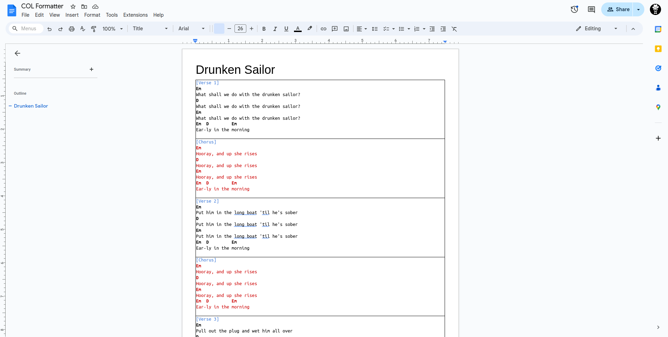Click the Undo icon in toolbar
Image resolution: width=668 pixels, height=337 pixels.
[x=49, y=29]
